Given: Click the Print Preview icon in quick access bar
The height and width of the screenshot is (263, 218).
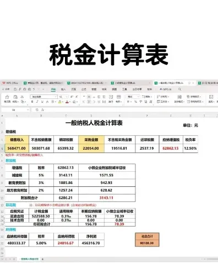Looking at the screenshot, I should 29,89.
